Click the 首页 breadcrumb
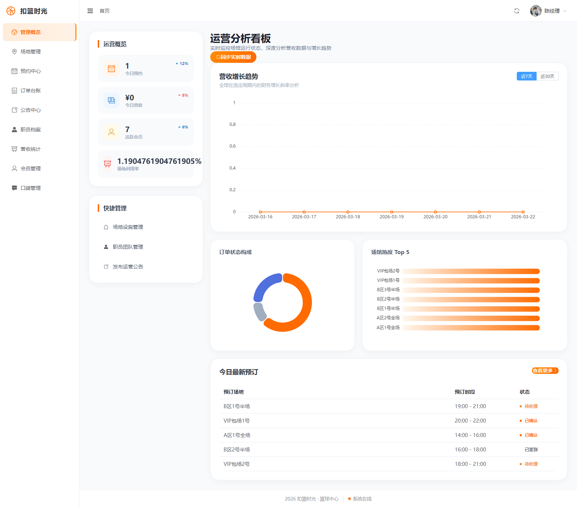This screenshot has width=577, height=507. coord(105,11)
